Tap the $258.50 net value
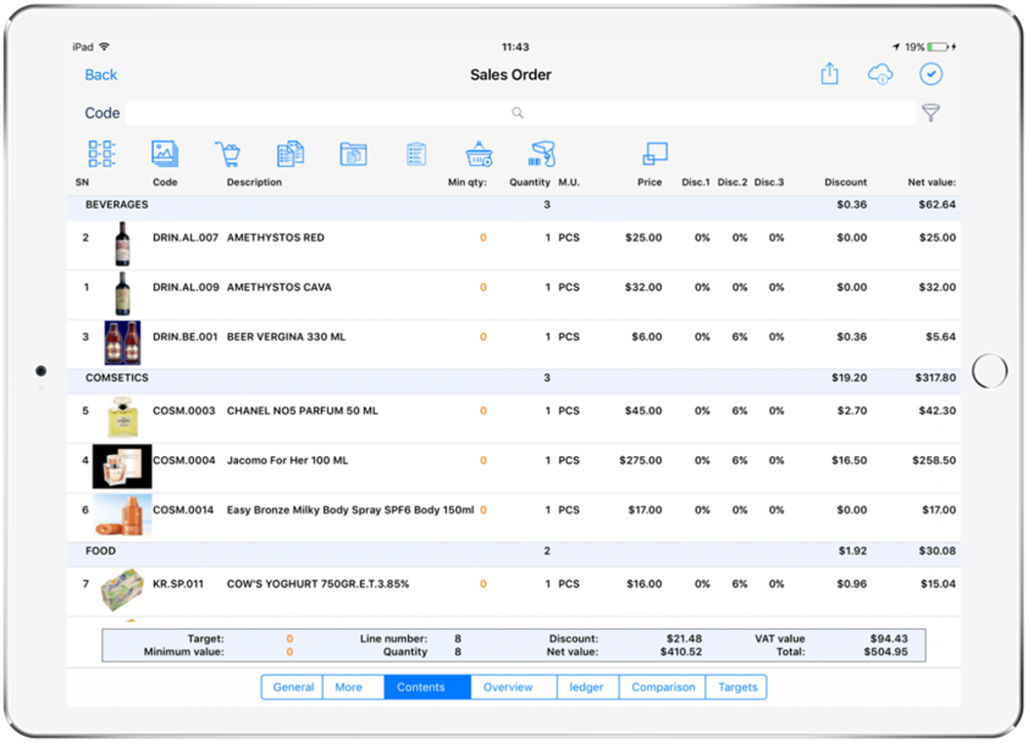1028x743 pixels. tap(935, 461)
